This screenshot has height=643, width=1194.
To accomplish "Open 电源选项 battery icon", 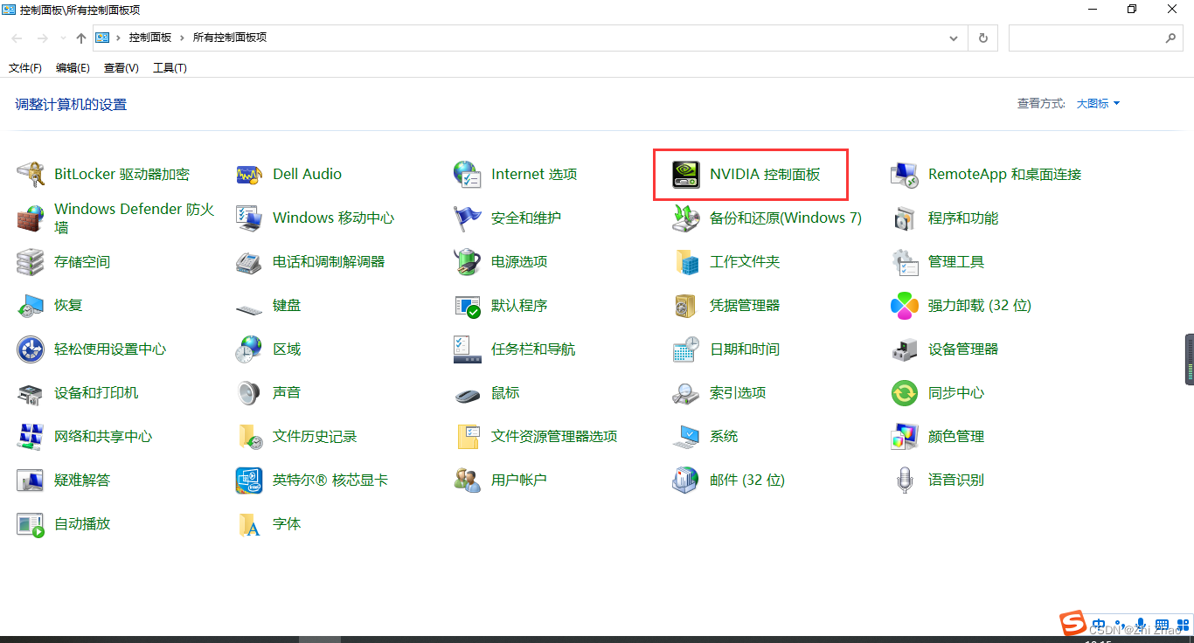I will pos(468,261).
